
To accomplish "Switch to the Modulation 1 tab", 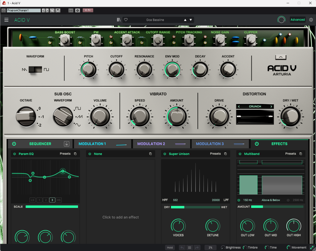I will coord(102,144).
